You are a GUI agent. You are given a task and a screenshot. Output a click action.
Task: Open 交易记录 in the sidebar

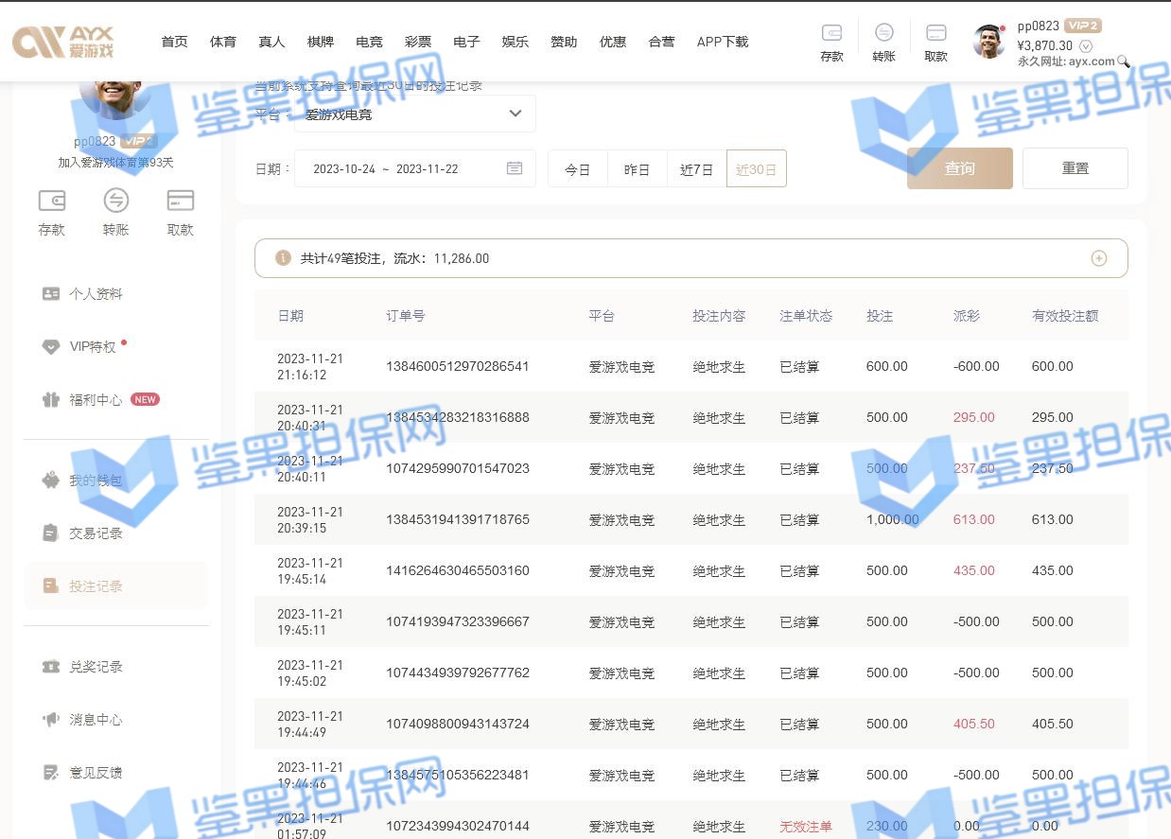[96, 533]
